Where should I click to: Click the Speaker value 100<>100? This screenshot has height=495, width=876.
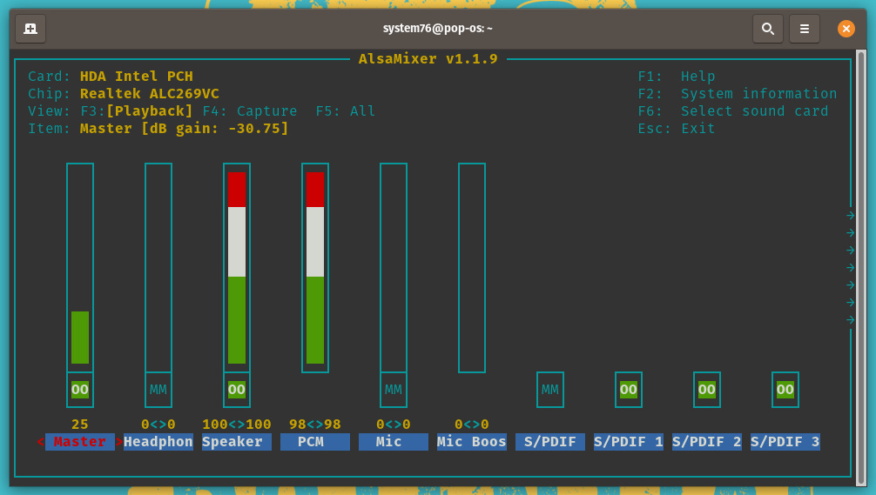click(236, 425)
